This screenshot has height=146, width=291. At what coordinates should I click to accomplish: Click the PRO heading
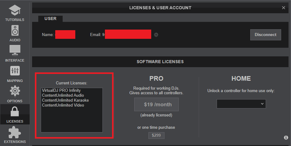click(x=156, y=78)
